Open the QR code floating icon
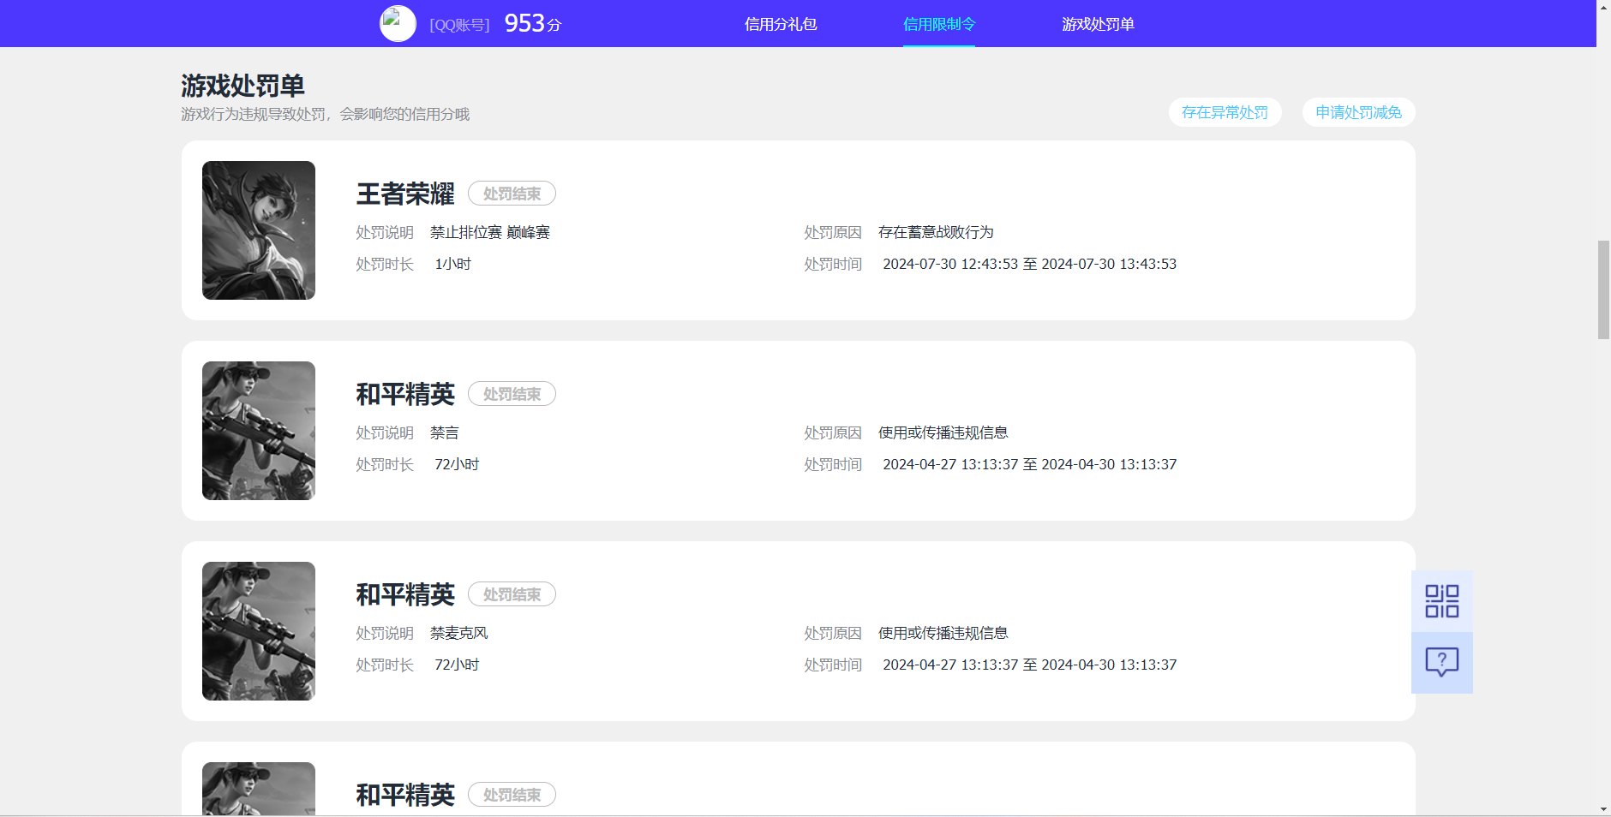1611x817 pixels. [1441, 601]
